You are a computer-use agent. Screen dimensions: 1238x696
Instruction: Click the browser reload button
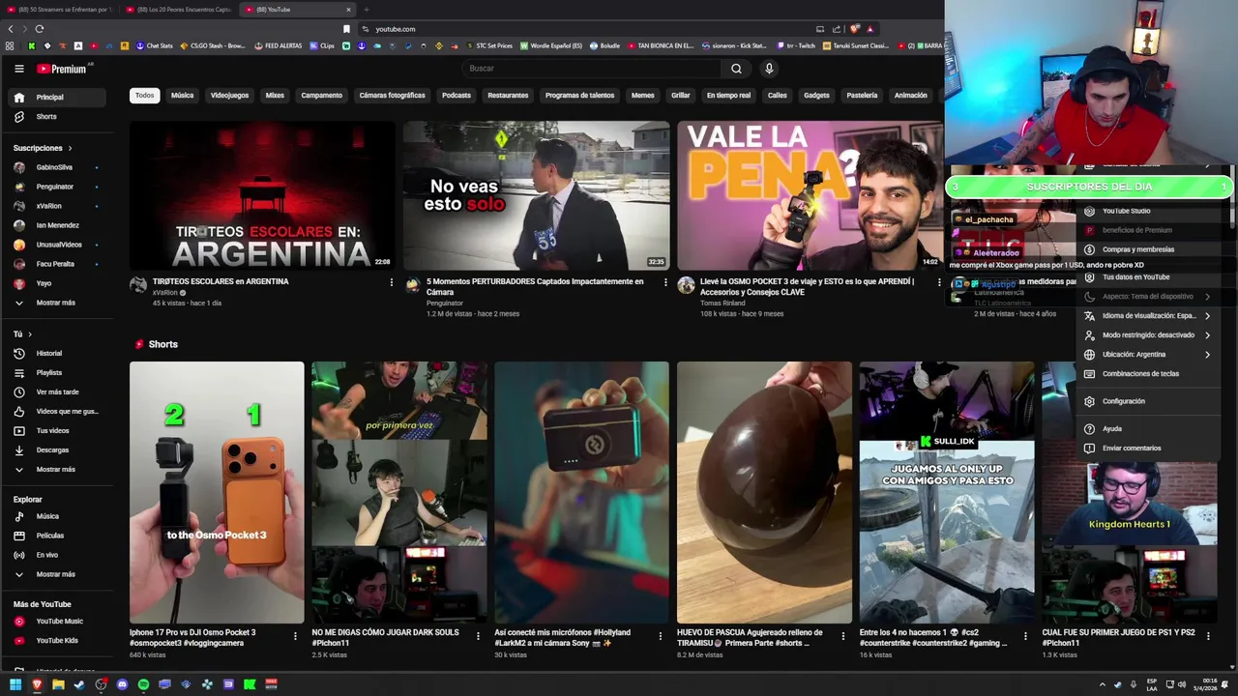pyautogui.click(x=39, y=29)
